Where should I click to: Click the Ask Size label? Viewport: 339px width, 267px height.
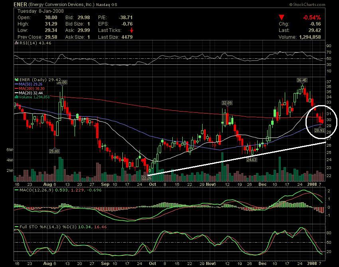[75, 37]
